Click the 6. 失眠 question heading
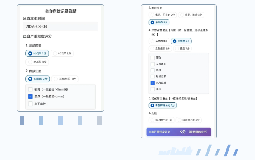The width and height of the screenshot is (255, 160). 153,113
